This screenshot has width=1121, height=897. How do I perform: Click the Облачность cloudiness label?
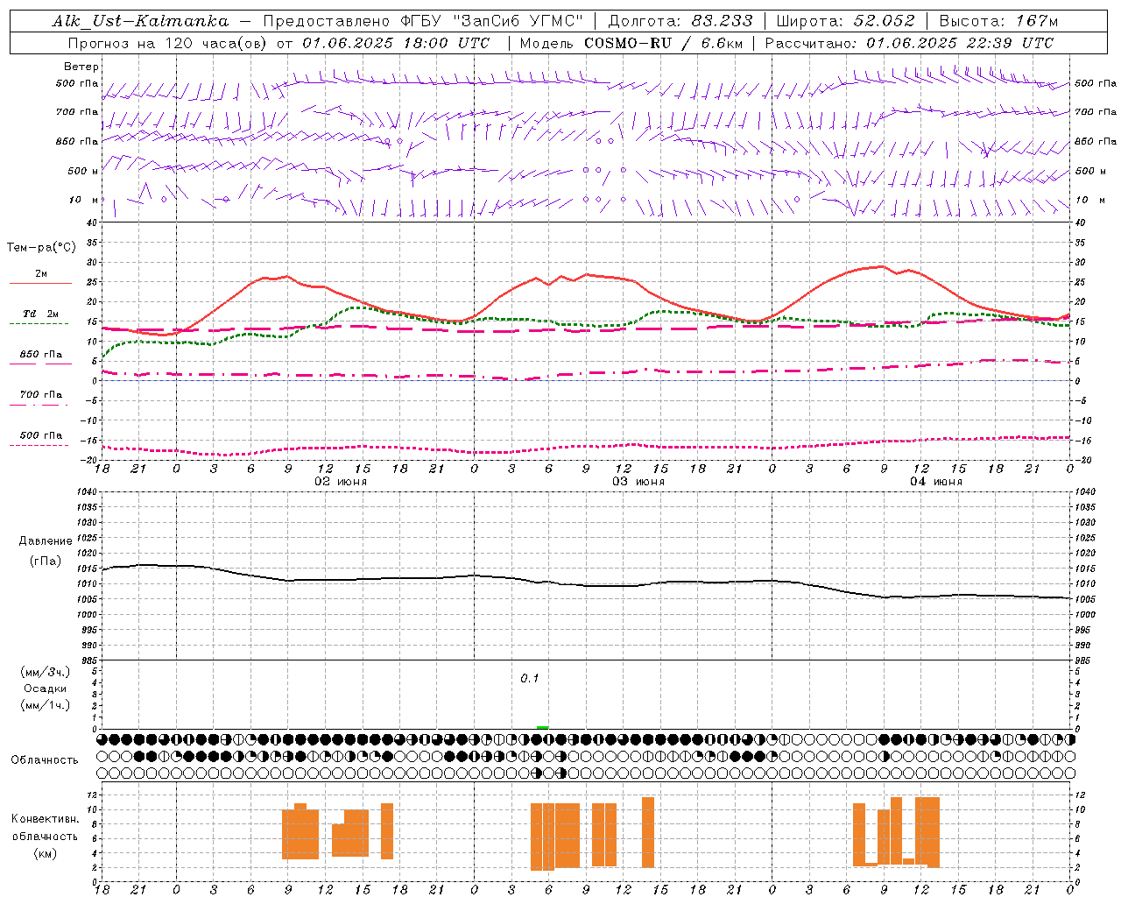point(45,760)
